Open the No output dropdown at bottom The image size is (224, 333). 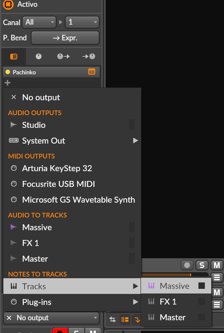(x=51, y=318)
